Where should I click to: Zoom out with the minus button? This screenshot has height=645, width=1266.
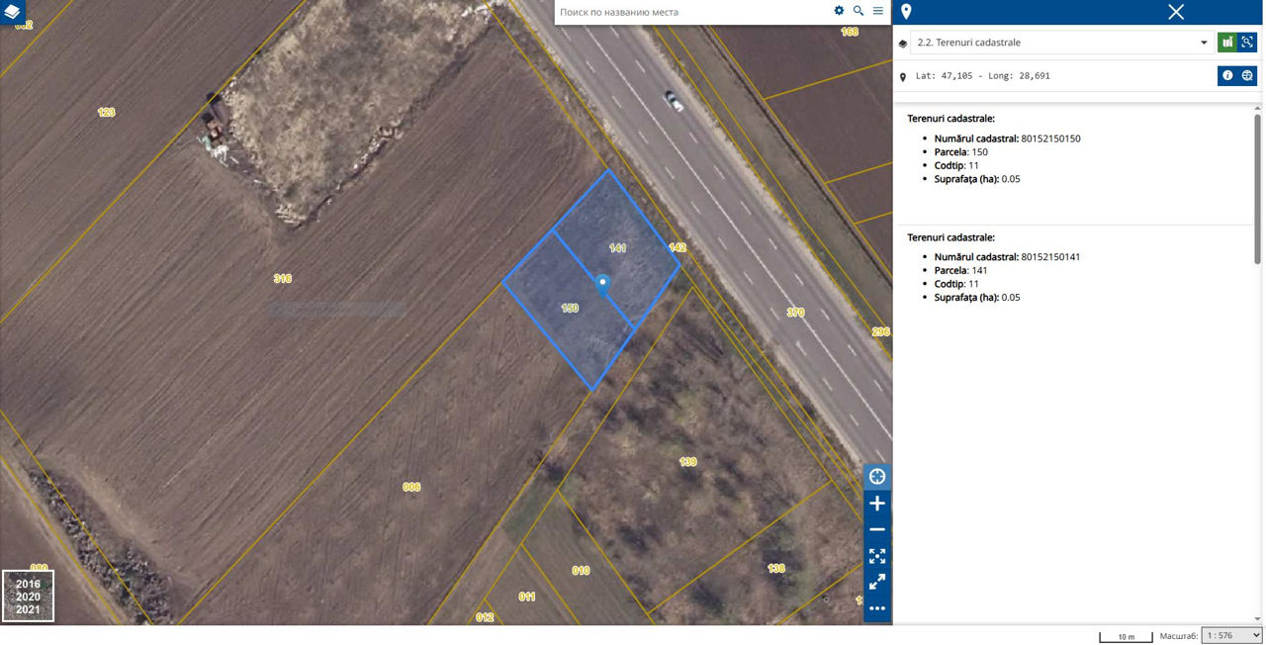(x=877, y=530)
